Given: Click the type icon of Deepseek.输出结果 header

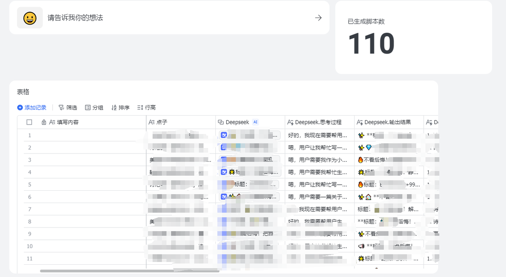Looking at the screenshot, I should (360, 122).
